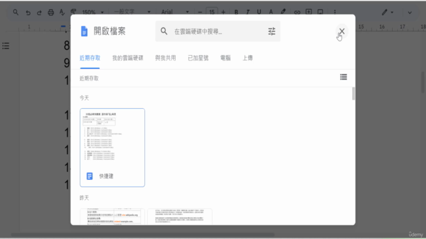The image size is (426, 239).
Task: Switch to the 與我共用 tab
Action: click(166, 58)
